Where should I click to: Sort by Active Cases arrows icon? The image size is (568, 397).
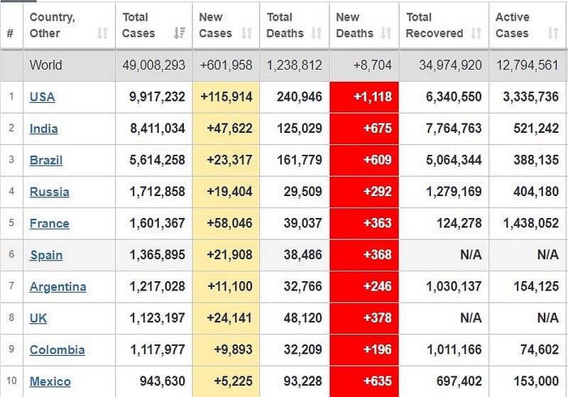553,33
